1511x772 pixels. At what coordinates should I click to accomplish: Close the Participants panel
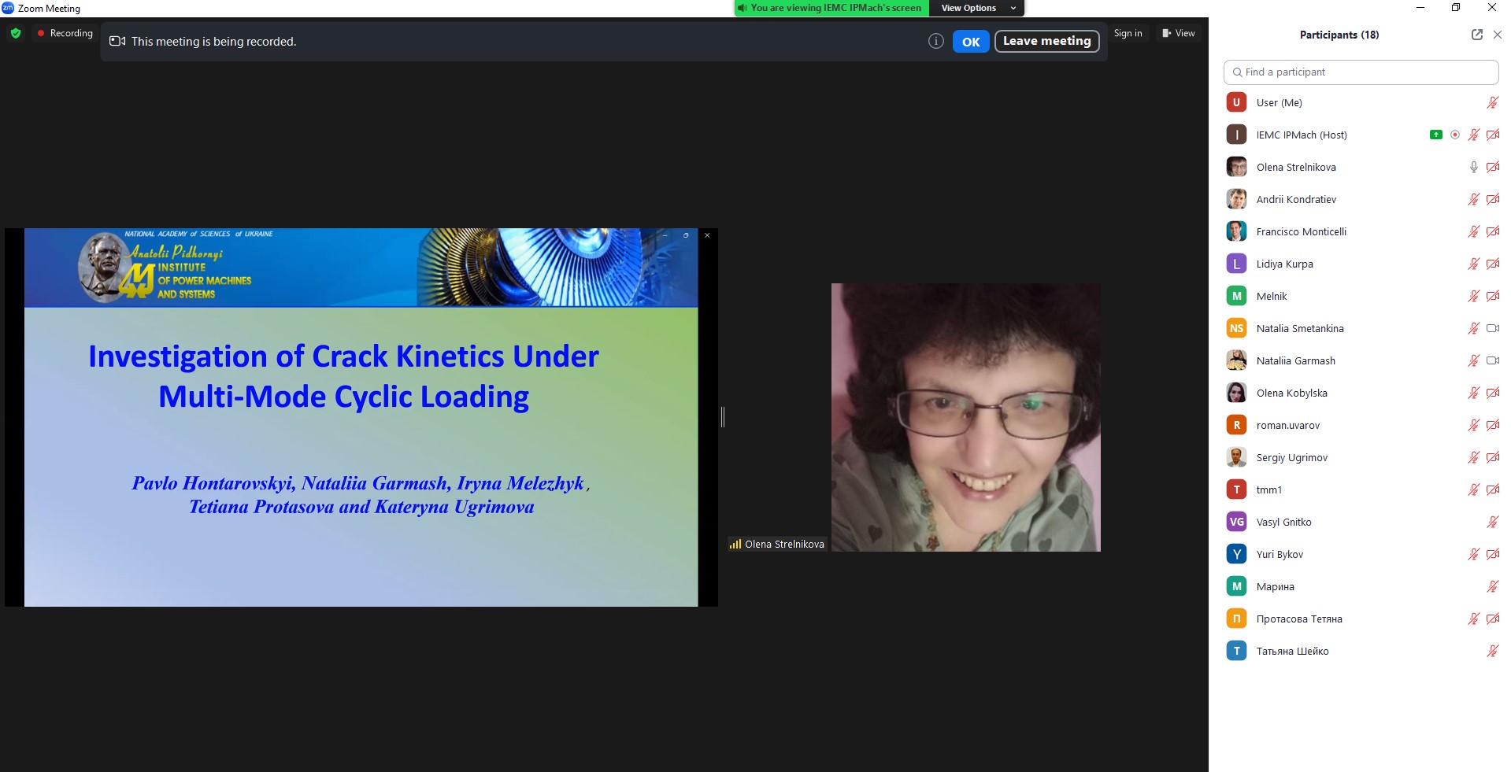click(1498, 35)
